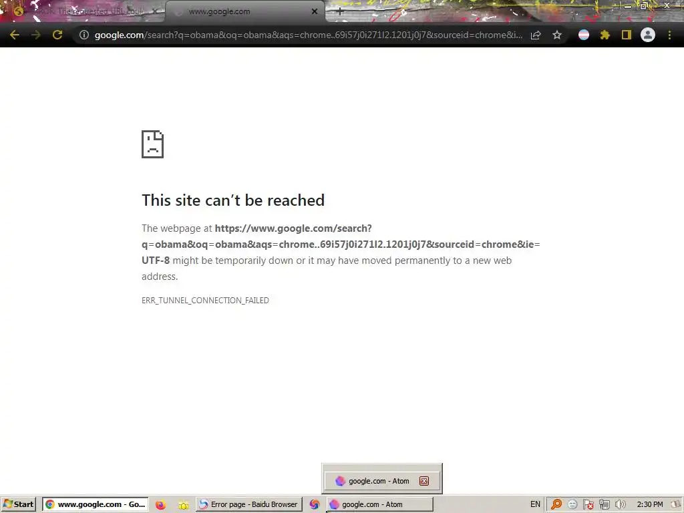
Task: Click the 2:30 PM clock
Action: (649, 504)
